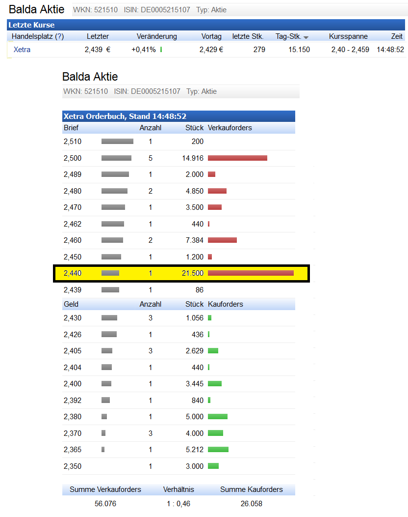Click the Vortag column header
This screenshot has width=408, height=517.
click(x=211, y=36)
